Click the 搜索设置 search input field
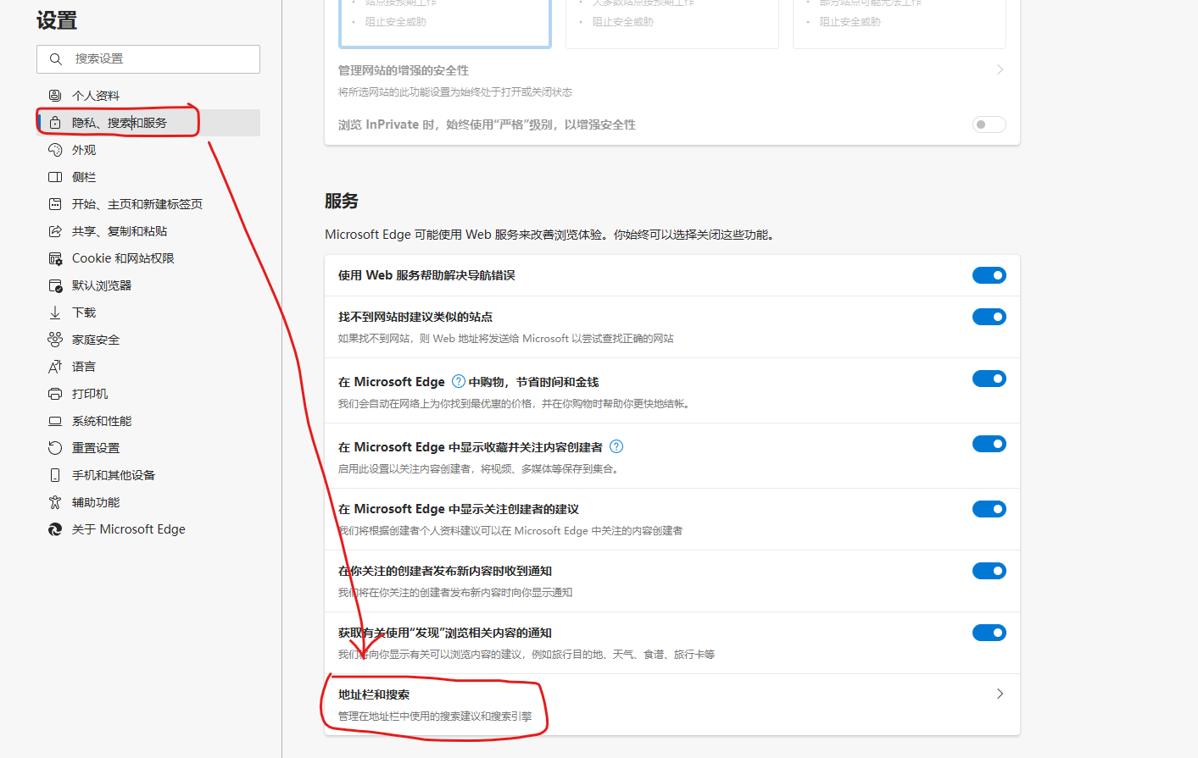Viewport: 1198px width, 758px height. (148, 59)
